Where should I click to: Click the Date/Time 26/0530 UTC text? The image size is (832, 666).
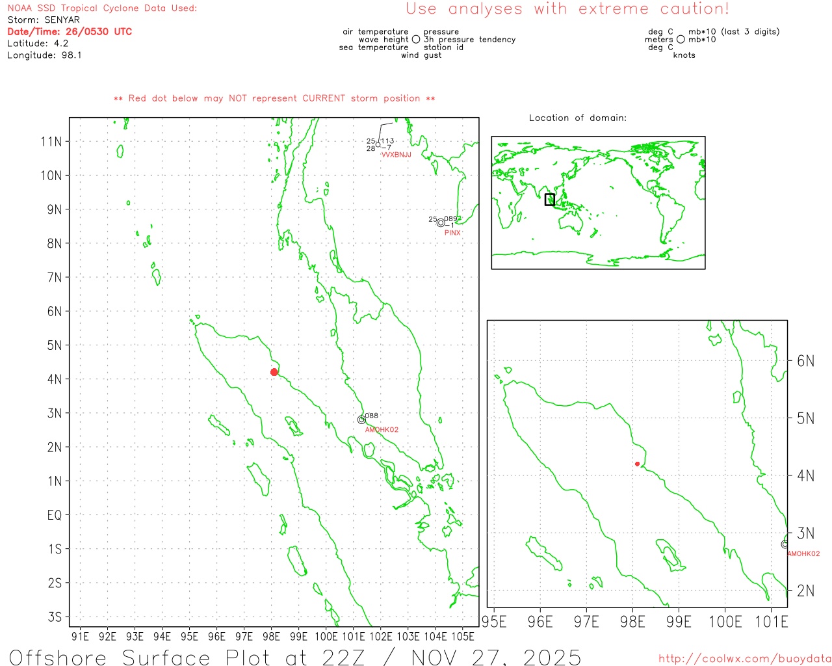[x=70, y=32]
